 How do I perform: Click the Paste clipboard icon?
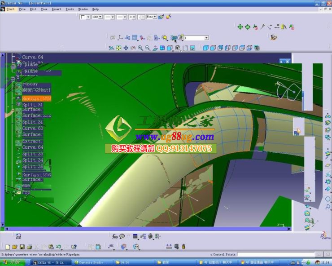[51, 247]
